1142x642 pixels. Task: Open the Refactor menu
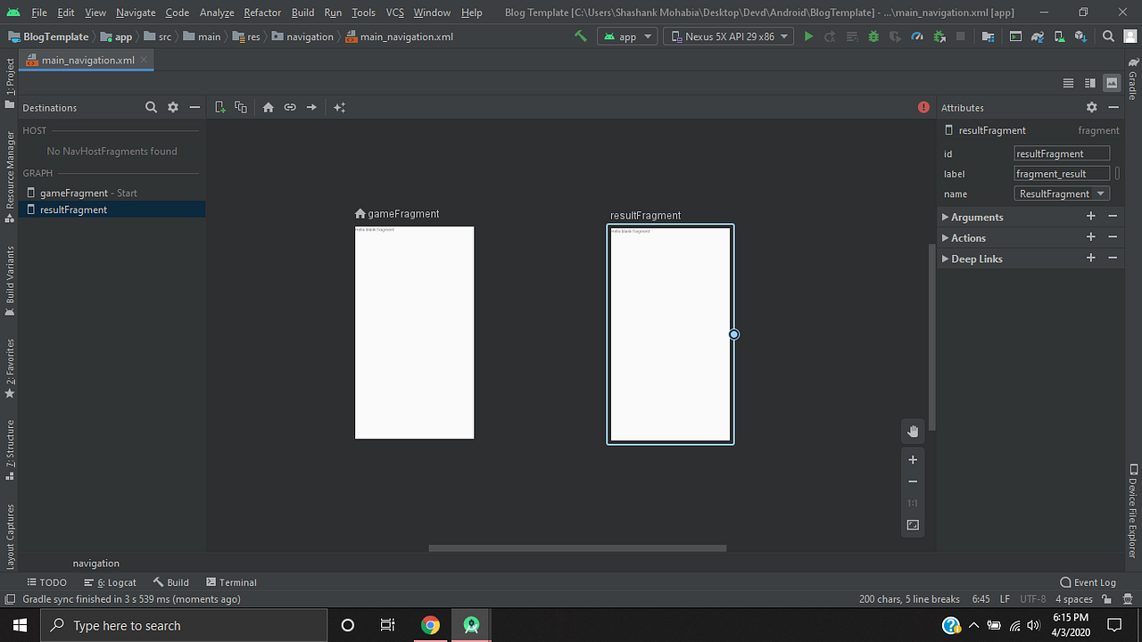pos(261,12)
